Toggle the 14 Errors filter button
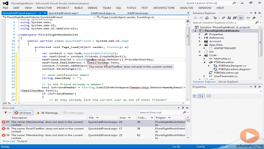The width and height of the screenshot is (264, 149). [23, 113]
